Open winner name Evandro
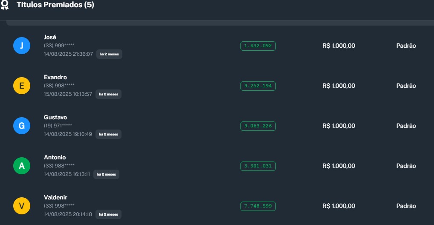 [55, 77]
